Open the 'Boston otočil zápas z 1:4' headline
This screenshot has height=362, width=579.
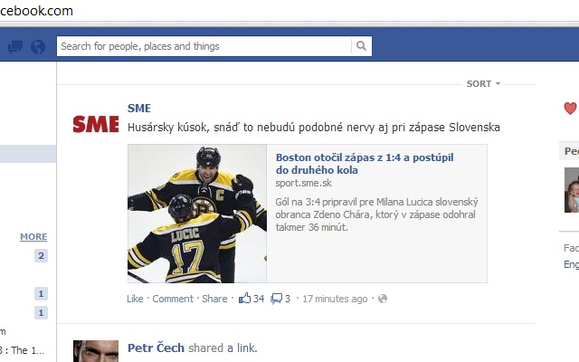coord(365,164)
